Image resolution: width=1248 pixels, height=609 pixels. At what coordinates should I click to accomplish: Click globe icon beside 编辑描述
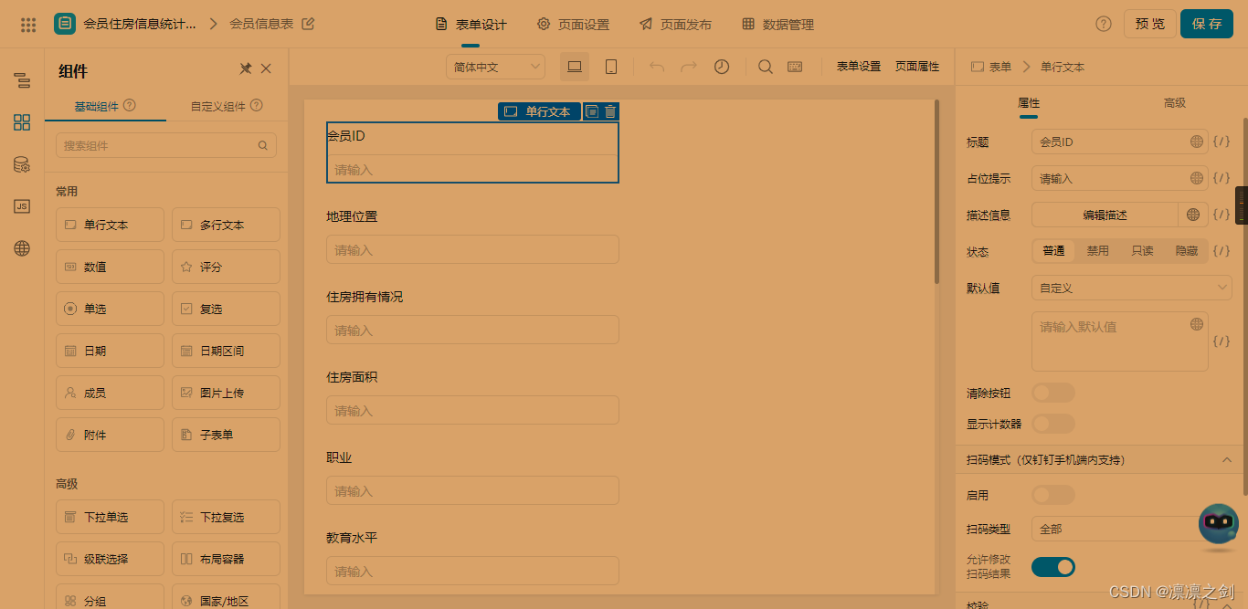(1193, 215)
